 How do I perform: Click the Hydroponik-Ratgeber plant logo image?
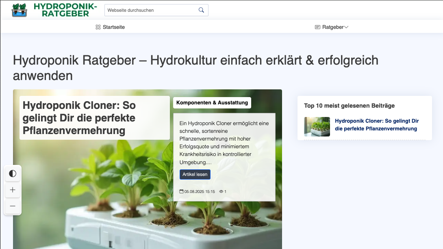(x=19, y=10)
